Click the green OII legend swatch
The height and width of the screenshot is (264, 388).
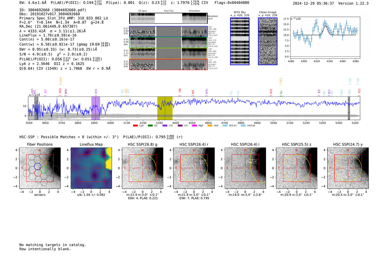(150, 125)
